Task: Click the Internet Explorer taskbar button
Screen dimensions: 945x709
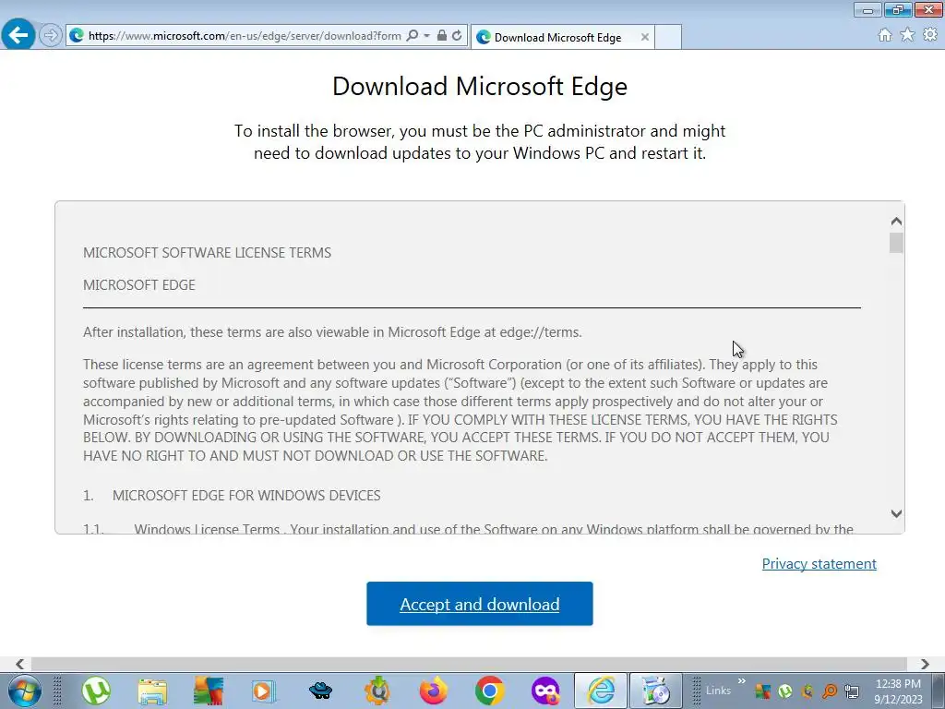Action: tap(601, 691)
